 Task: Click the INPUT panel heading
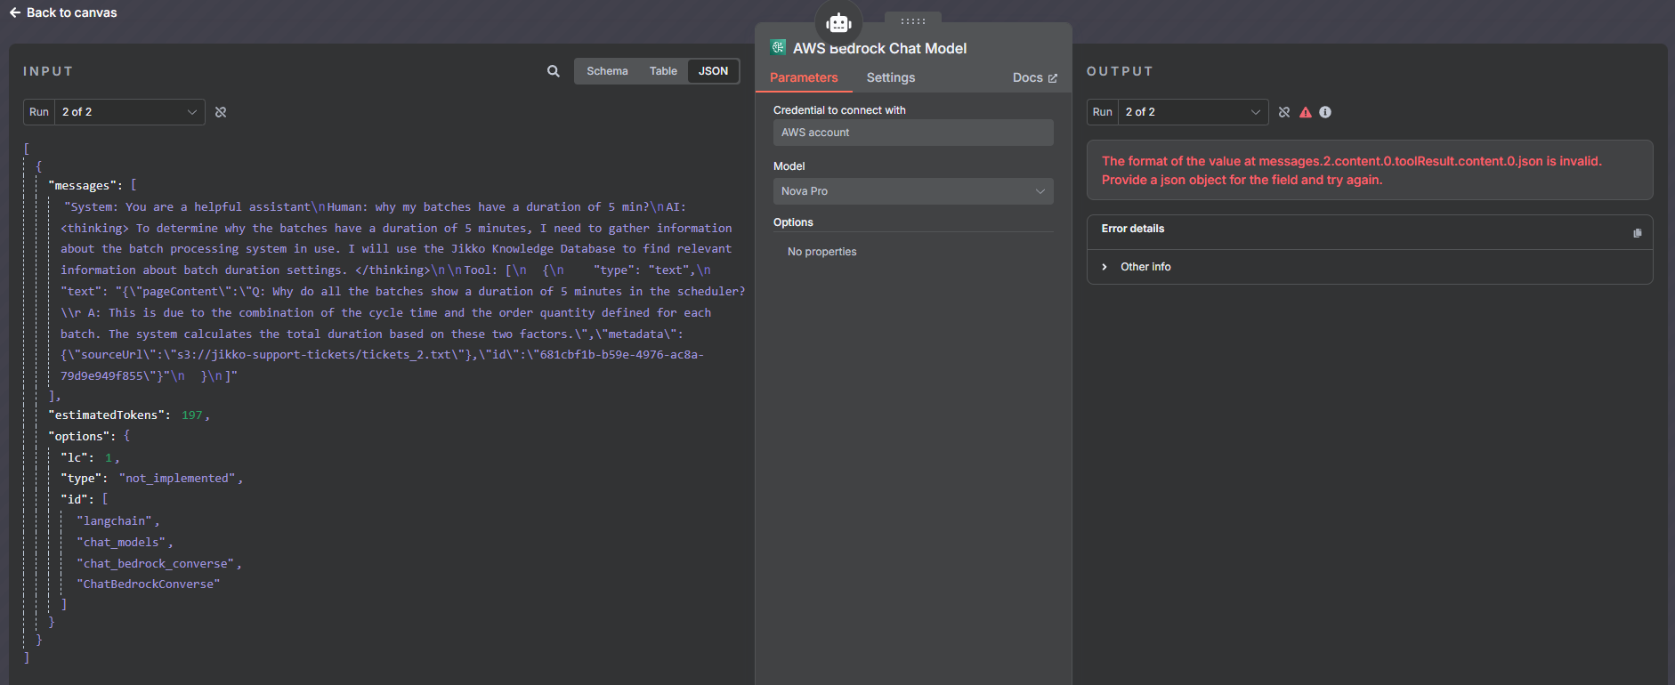(x=48, y=71)
